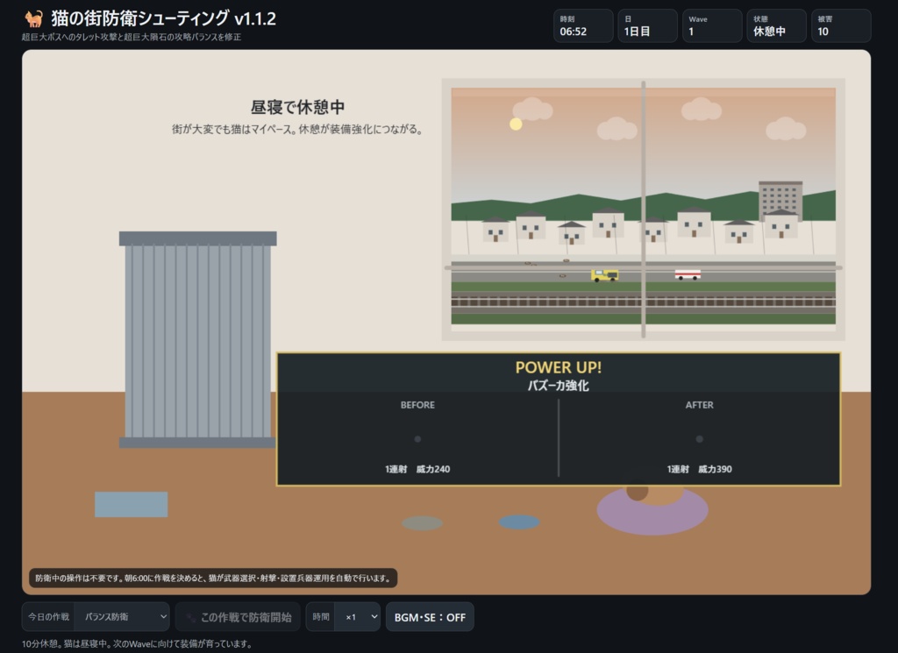Screen dimensions: 898x653
Task: Click the 時間 label next to speed selector
Action: coord(321,616)
